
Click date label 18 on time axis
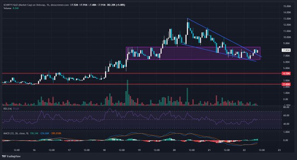[x=104, y=150]
